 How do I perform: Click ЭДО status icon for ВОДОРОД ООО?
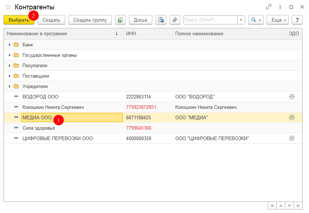pos(292,97)
